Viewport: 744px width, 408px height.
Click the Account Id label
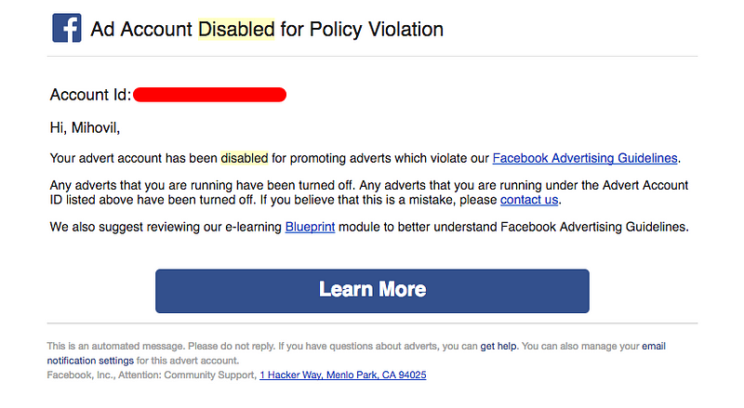(90, 95)
